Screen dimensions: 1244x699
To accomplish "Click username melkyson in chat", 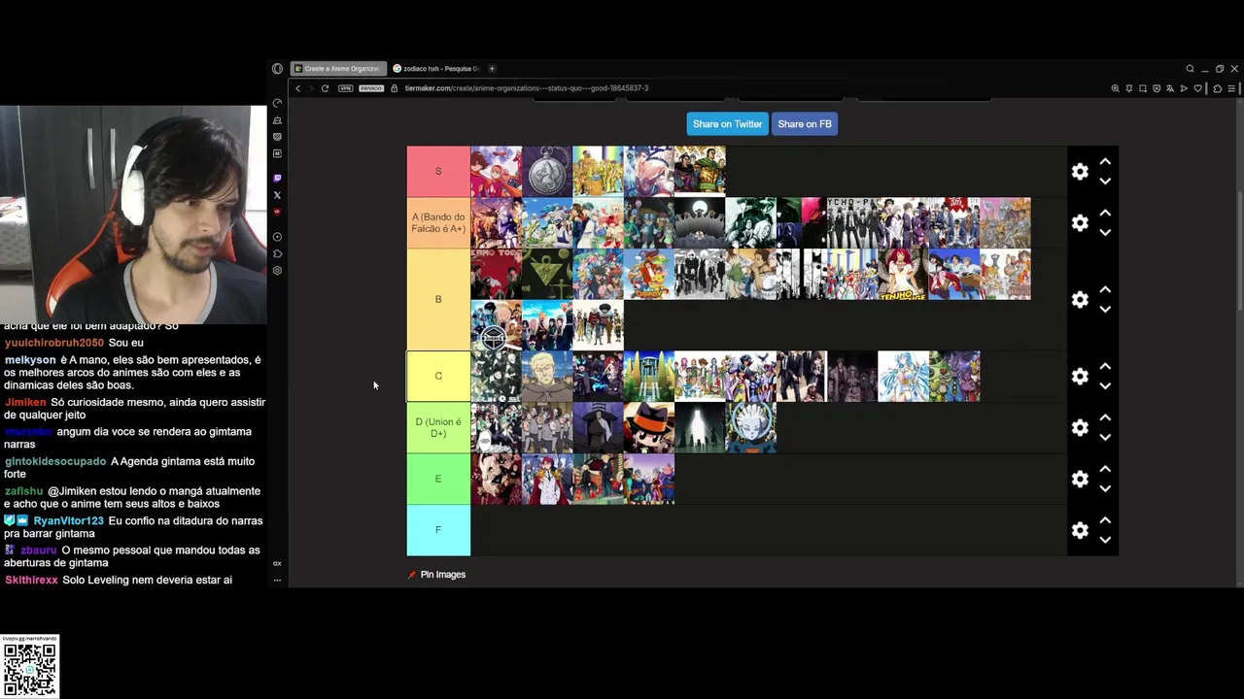I will pyautogui.click(x=30, y=360).
